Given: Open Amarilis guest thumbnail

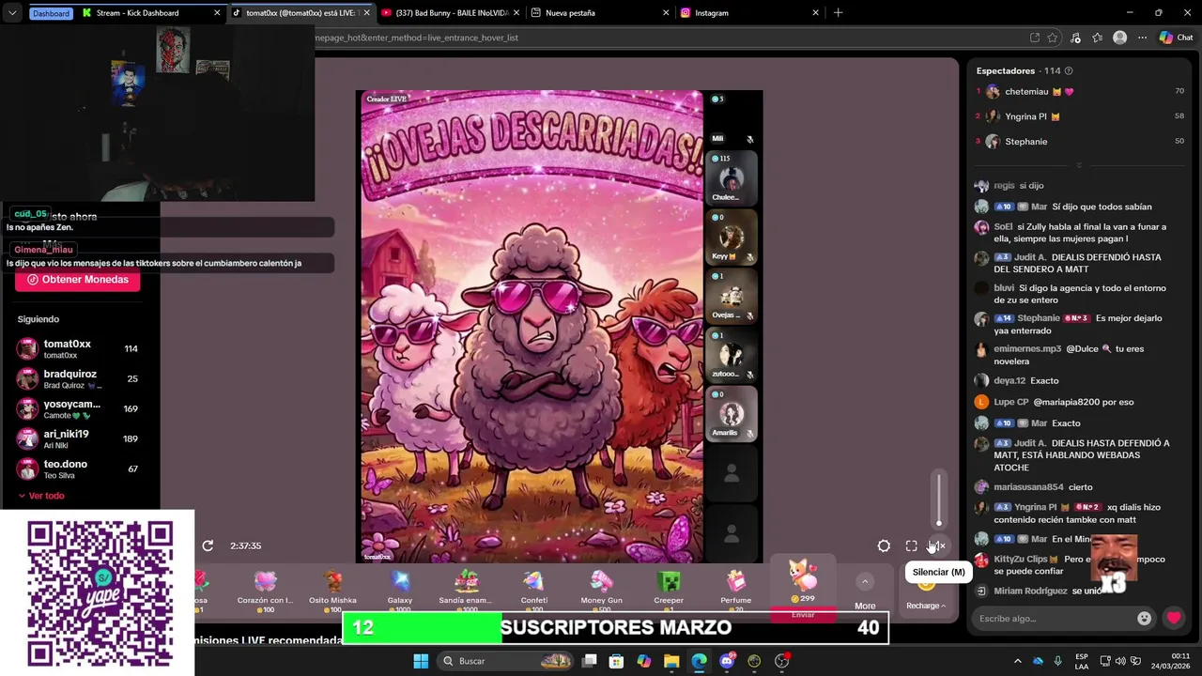Looking at the screenshot, I should 731,413.
